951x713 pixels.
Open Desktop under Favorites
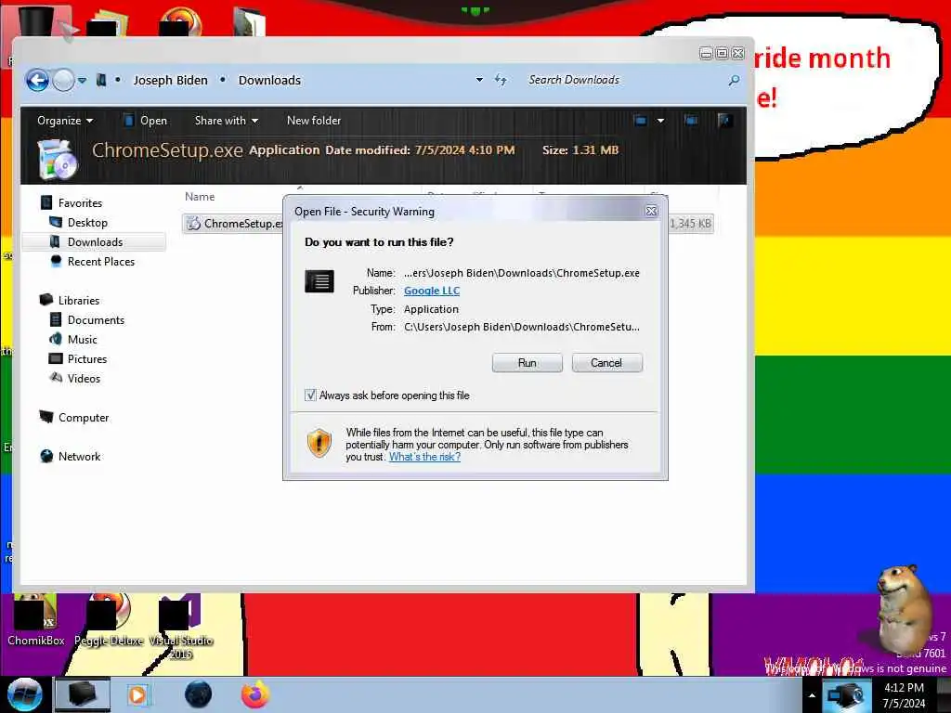pos(86,223)
